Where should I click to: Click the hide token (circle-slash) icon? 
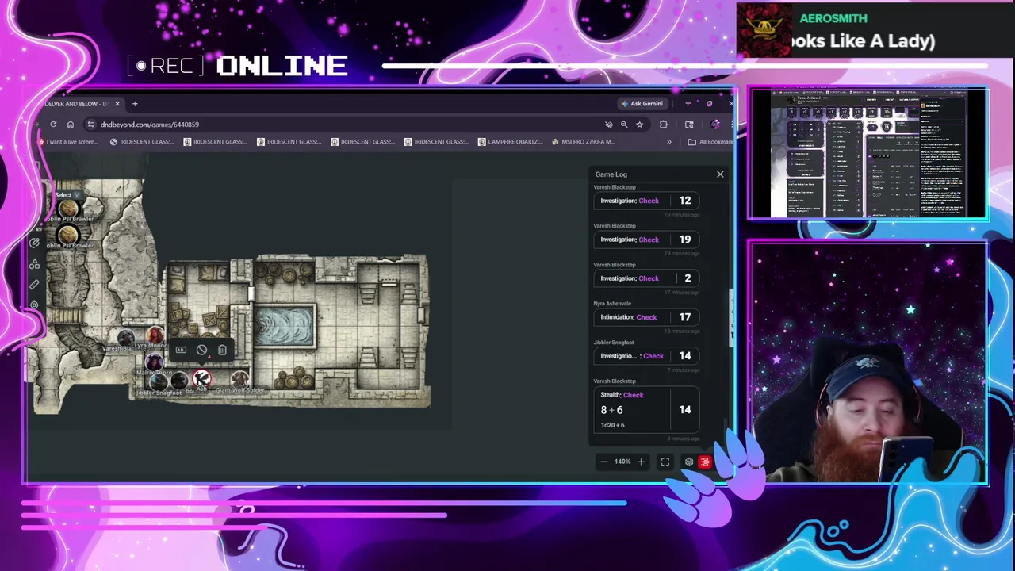201,350
